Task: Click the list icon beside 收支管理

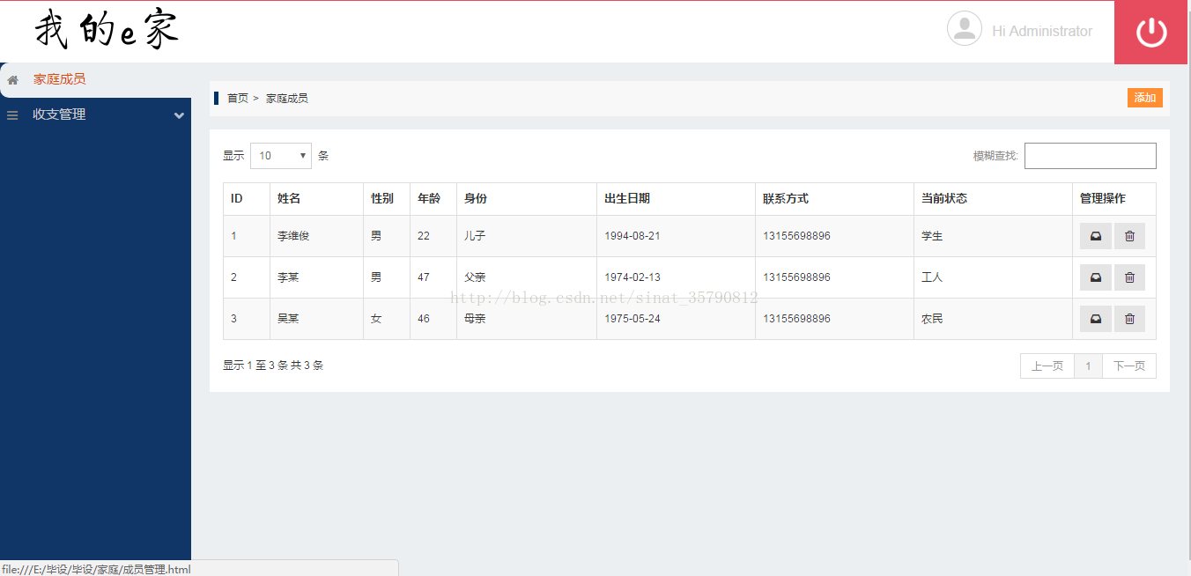Action: click(x=12, y=115)
